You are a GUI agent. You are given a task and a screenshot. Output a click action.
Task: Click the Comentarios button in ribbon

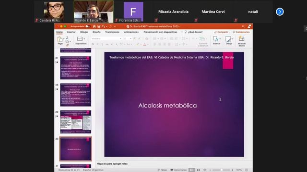point(241,32)
